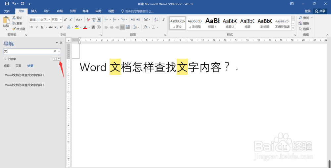331x168 pixels.
Task: Increase font size with larger A
Action: coord(66,20)
